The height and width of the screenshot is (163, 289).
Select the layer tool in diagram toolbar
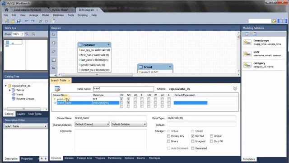coord(53,60)
